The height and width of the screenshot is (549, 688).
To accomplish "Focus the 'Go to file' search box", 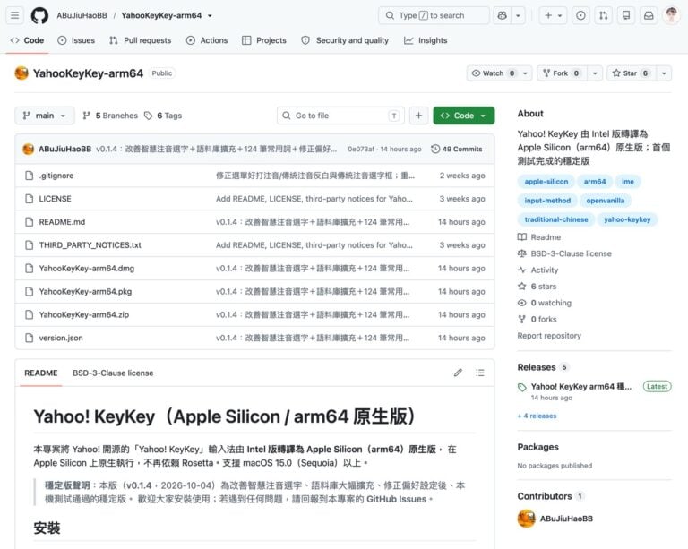I will click(x=341, y=116).
